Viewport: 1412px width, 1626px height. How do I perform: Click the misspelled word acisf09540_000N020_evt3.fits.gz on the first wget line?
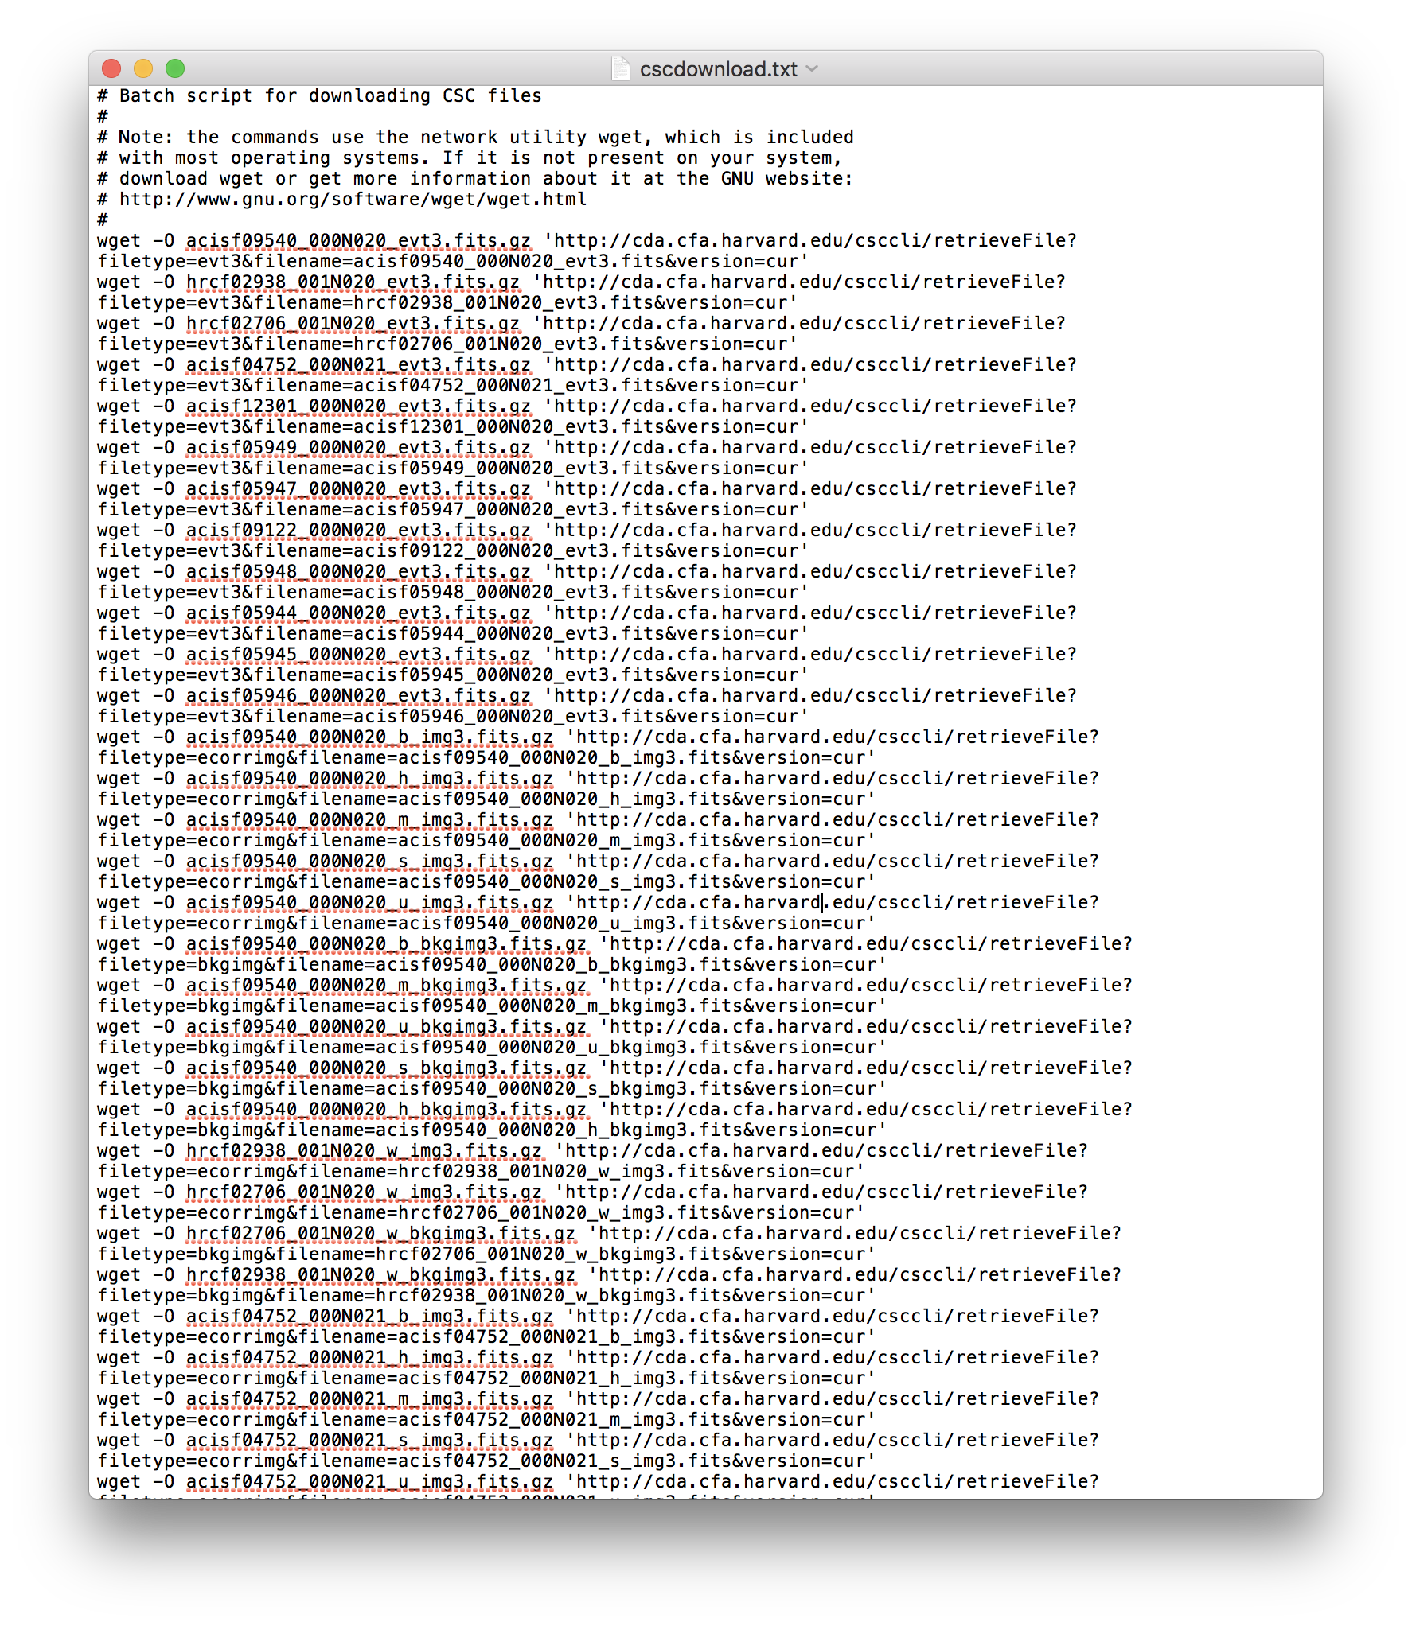[x=358, y=240]
